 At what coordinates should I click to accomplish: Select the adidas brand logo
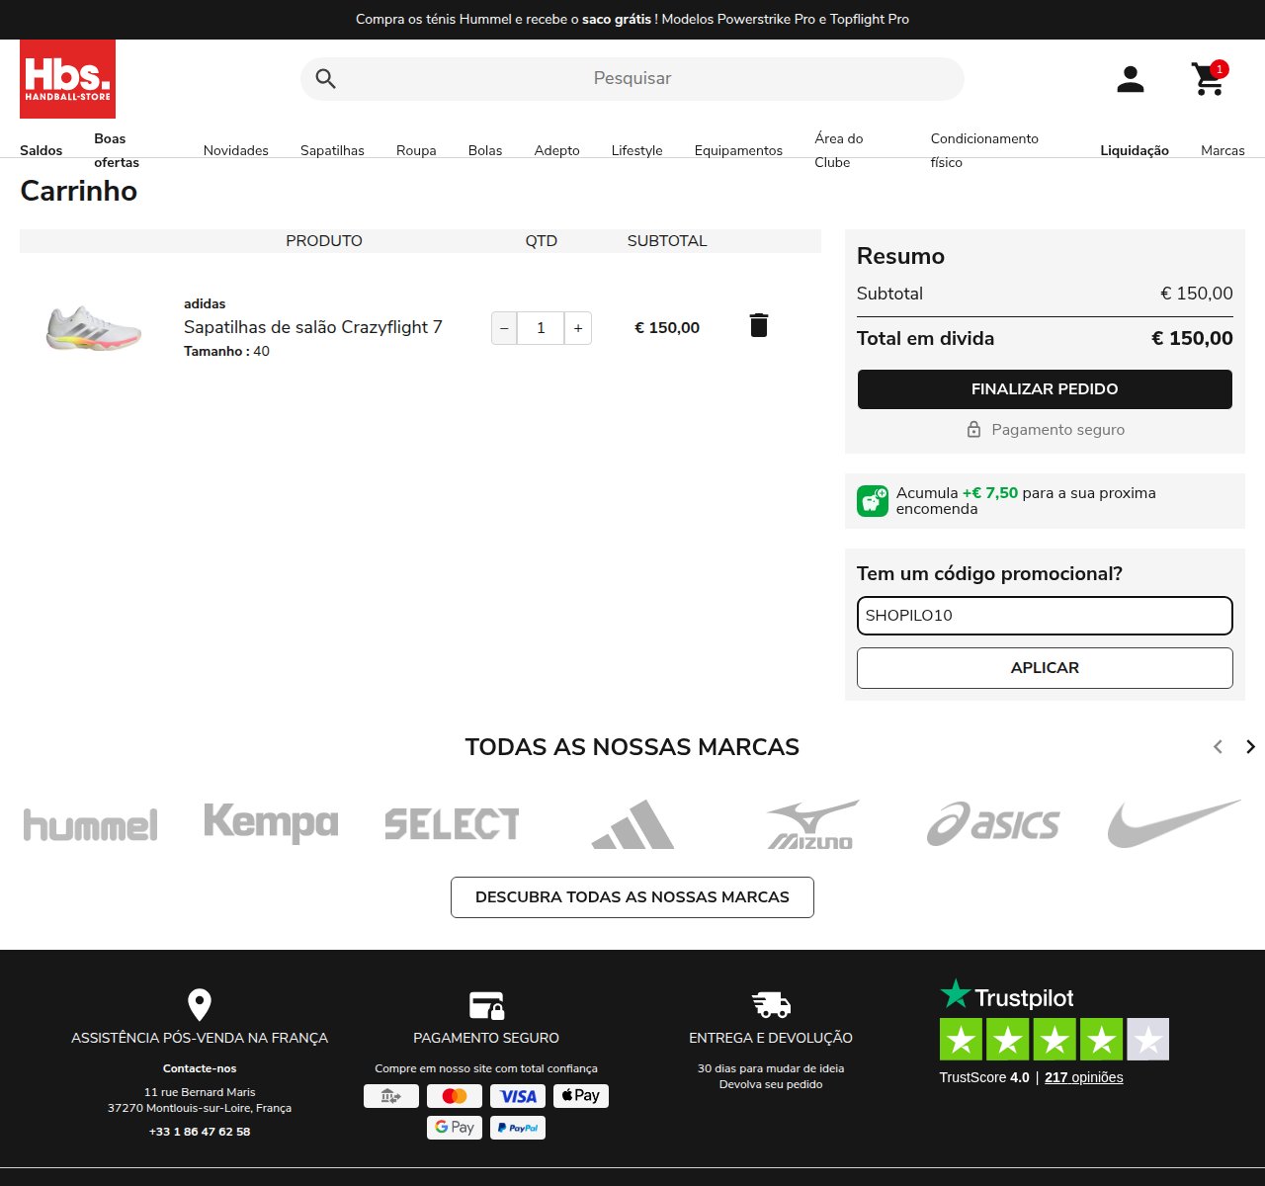632,824
